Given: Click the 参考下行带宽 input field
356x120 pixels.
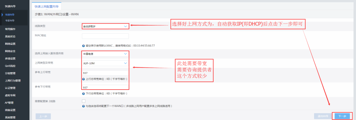Looking at the screenshot, I should coord(105,87).
